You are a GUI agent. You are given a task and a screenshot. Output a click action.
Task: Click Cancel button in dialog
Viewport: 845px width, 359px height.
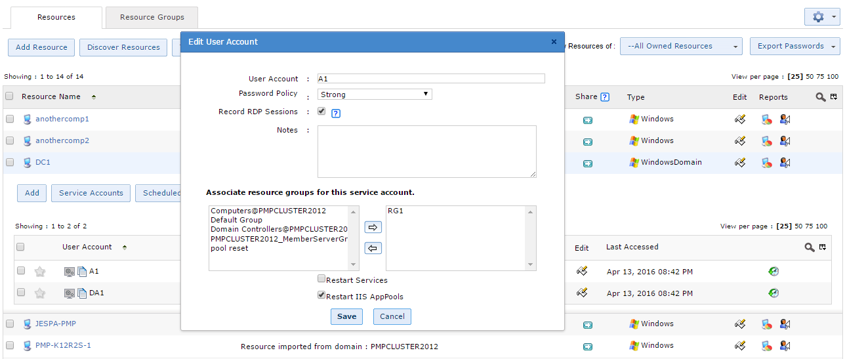click(x=392, y=316)
